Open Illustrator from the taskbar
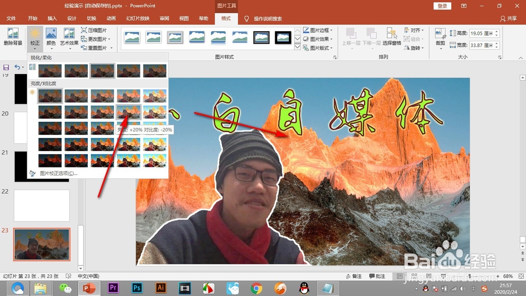526x296 pixels. click(x=160, y=288)
